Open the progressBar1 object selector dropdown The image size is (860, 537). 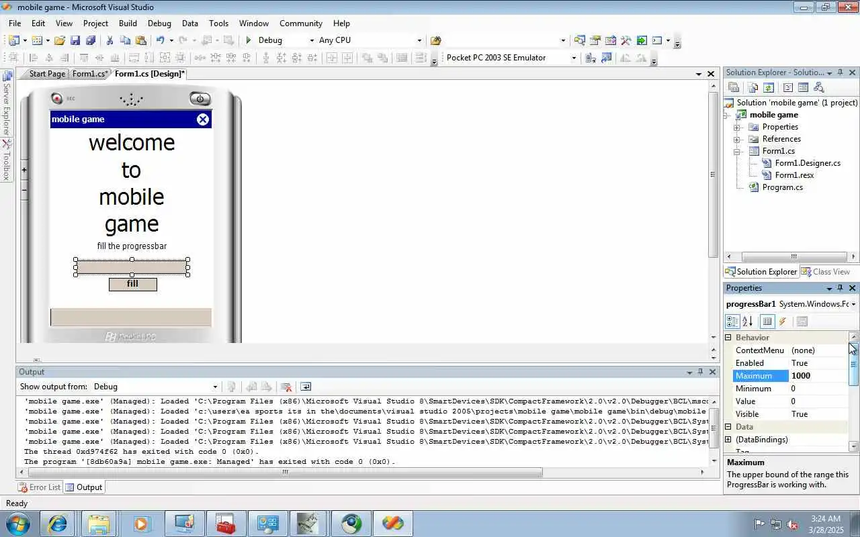point(853,304)
